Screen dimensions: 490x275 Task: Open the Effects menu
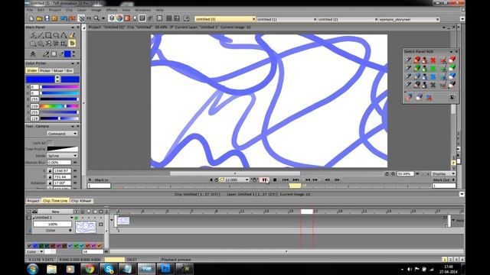tap(112, 10)
